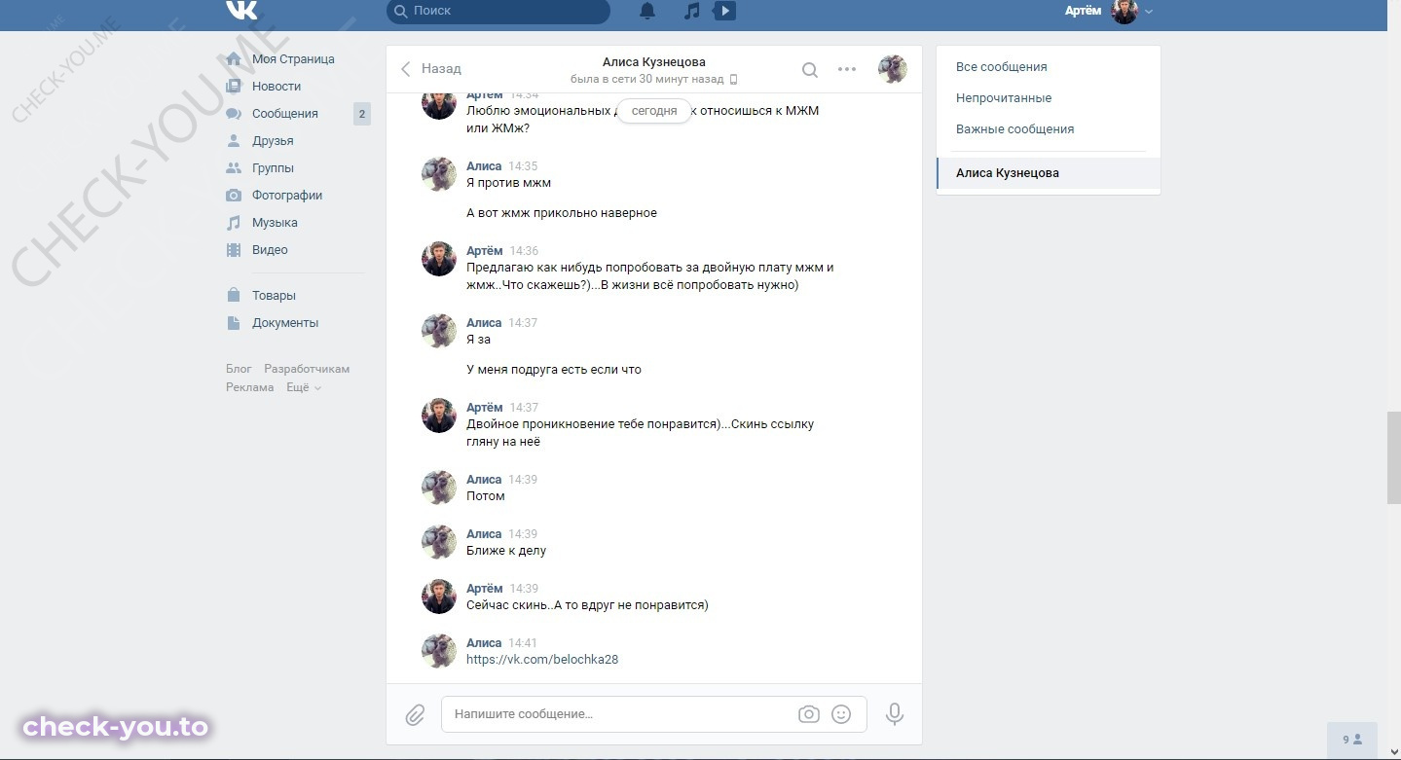Image resolution: width=1401 pixels, height=760 pixels.
Task: Click Алиса sender name at 14:35
Action: [x=484, y=166]
